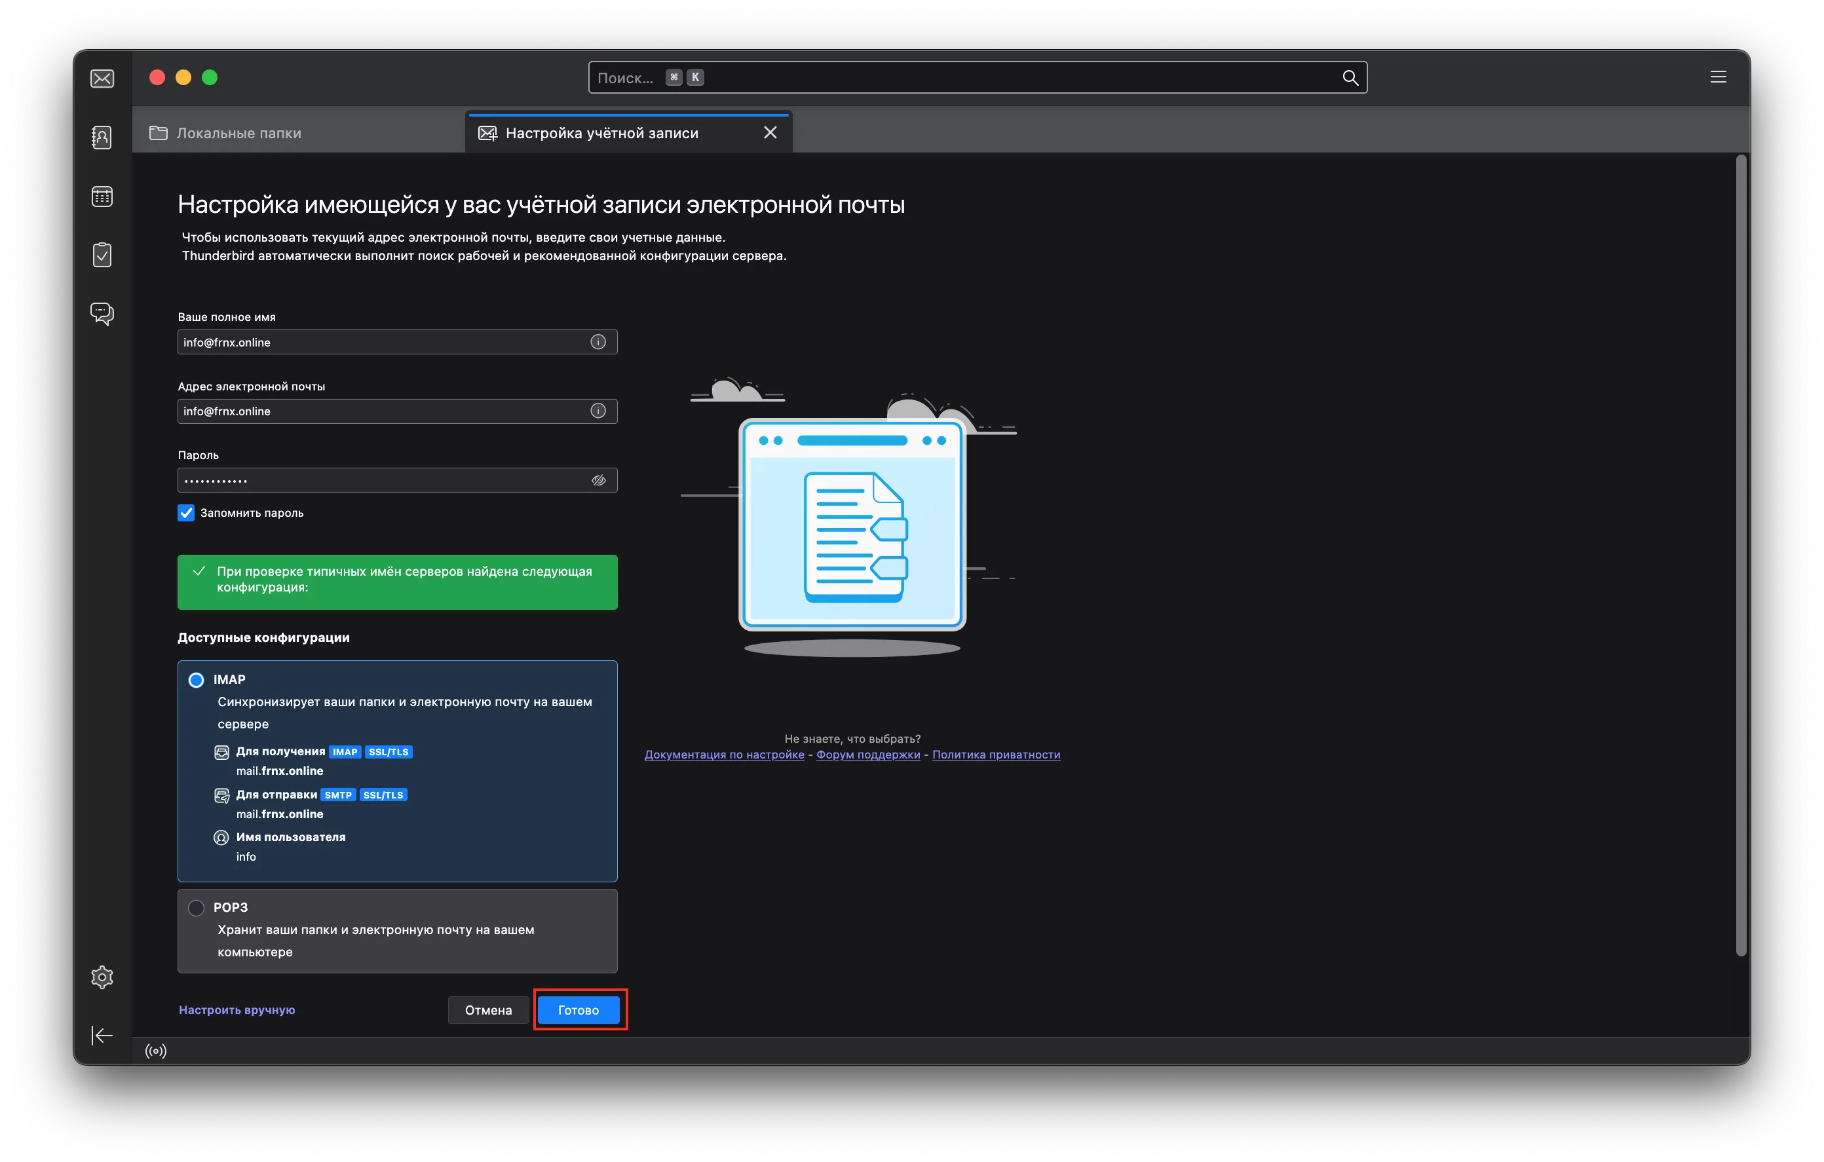This screenshot has width=1824, height=1162.
Task: Open the Calendar sidebar icon
Action: point(102,197)
